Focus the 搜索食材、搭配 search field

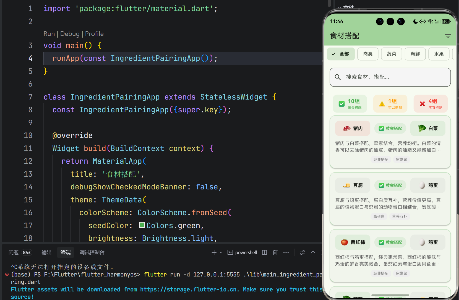390,77
